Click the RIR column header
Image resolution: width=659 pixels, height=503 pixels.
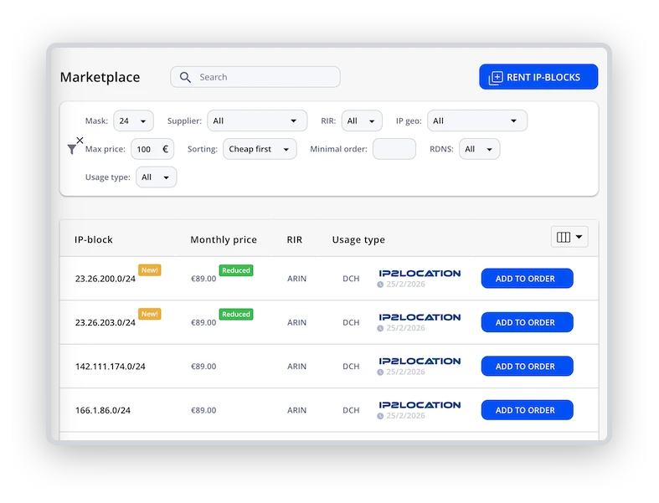tap(294, 239)
